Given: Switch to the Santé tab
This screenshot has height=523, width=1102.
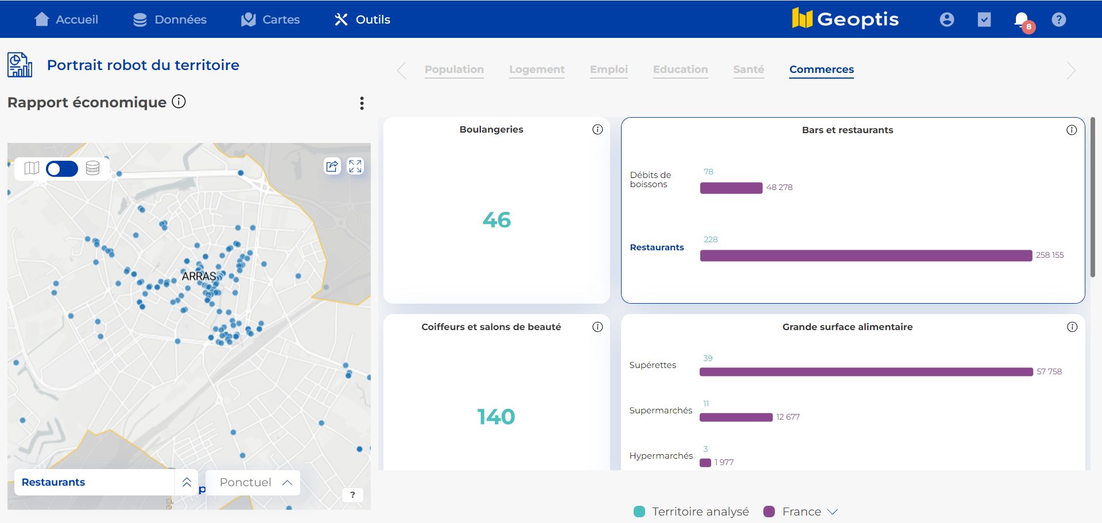Looking at the screenshot, I should click(x=748, y=69).
